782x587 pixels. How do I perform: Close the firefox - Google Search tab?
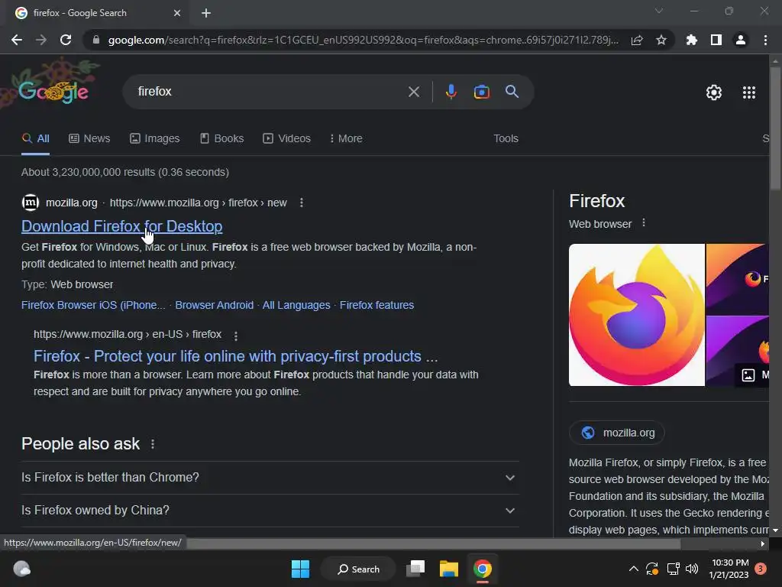[x=177, y=13]
